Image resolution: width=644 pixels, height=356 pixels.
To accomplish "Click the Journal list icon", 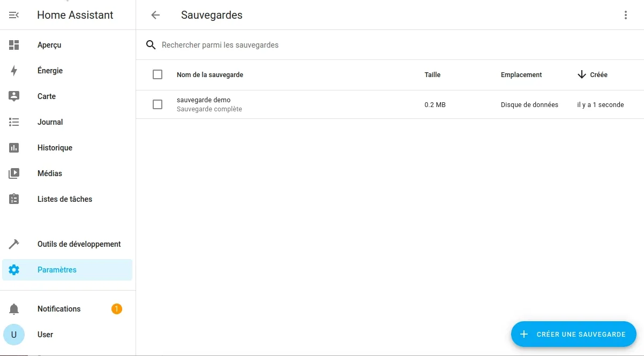I will 14,122.
